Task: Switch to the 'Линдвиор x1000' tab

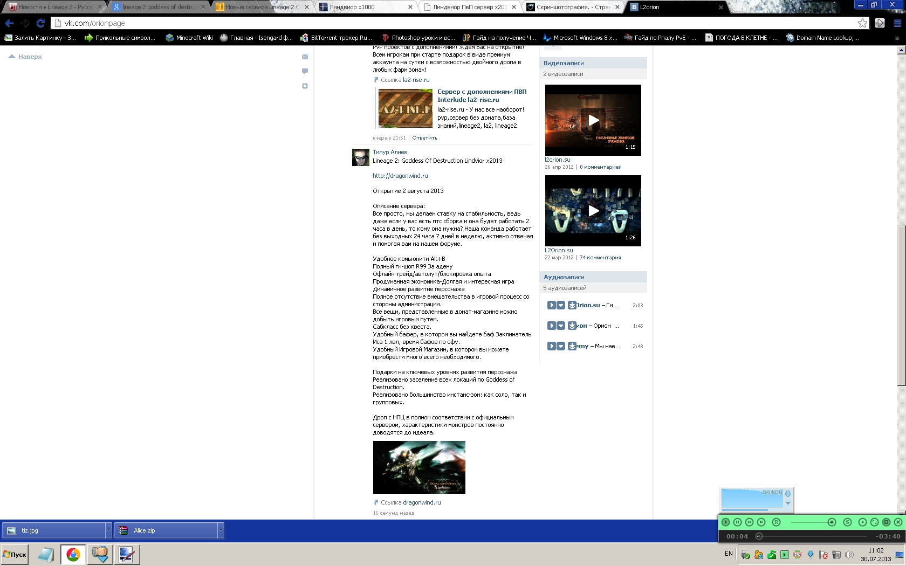Action: click(366, 7)
